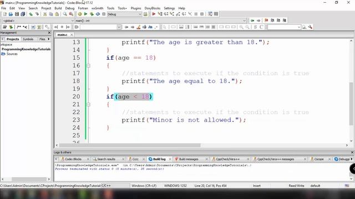
Task: Click the editor horizontal scrollbar thumb
Action: 129,145
